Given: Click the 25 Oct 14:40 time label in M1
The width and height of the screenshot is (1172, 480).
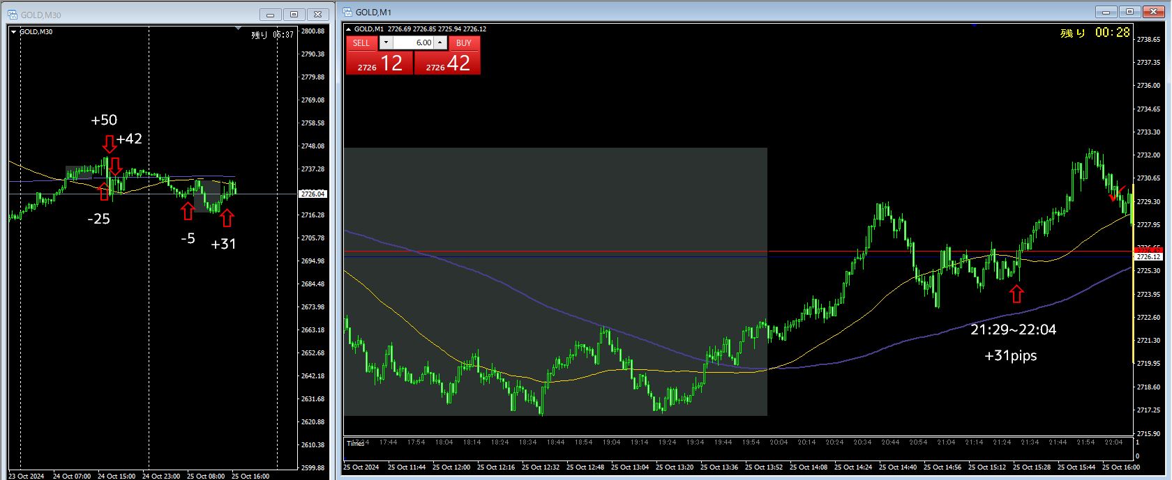Looking at the screenshot, I should (898, 467).
